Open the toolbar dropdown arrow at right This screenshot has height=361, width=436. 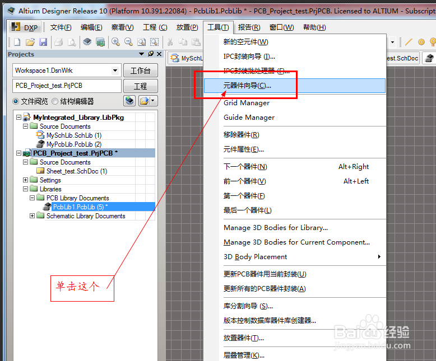click(392, 42)
